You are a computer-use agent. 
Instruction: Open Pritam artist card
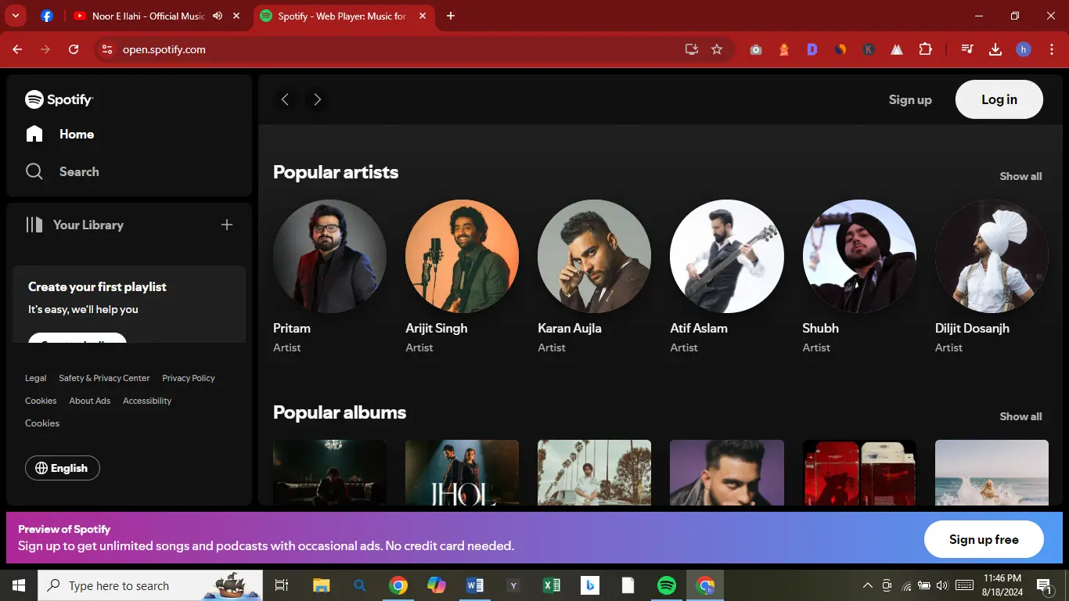click(329, 277)
